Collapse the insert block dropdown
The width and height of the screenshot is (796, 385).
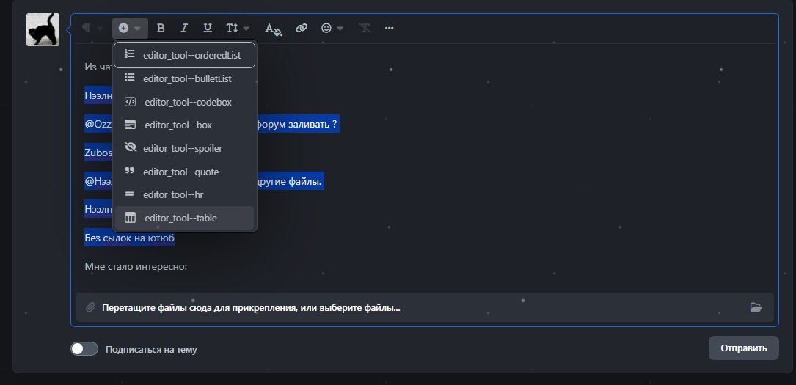pyautogui.click(x=130, y=28)
